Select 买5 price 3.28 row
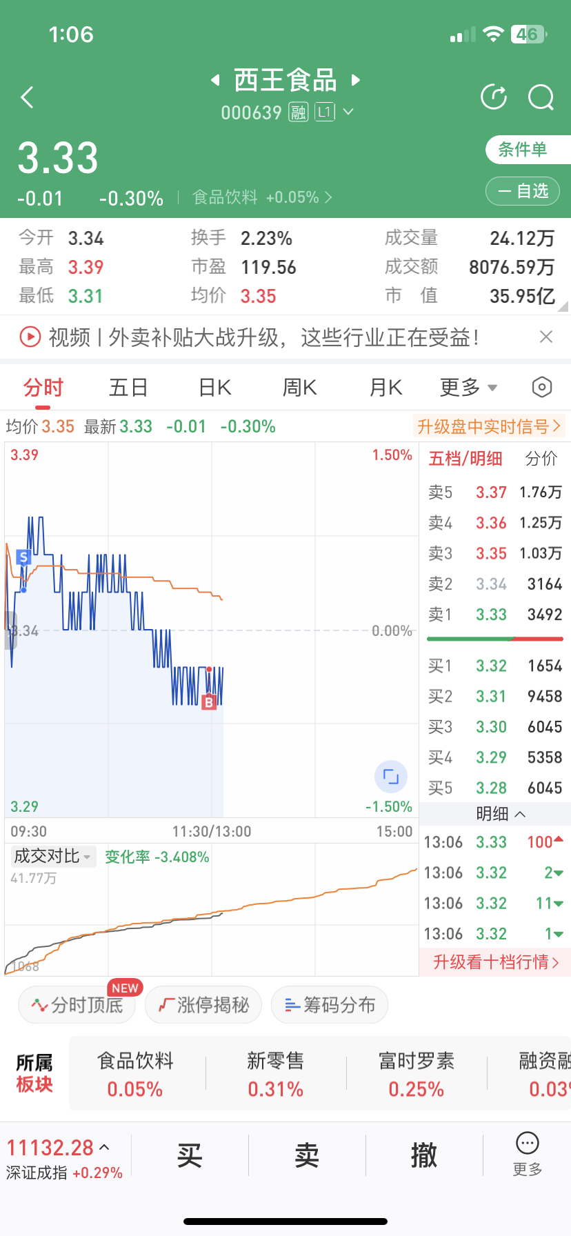Screen dimensions: 571x1236 (x=495, y=788)
